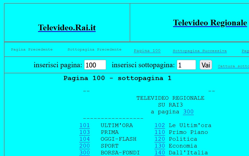Screen dimensions: 249x156
Task: Open page 103 PRIMA
Action: (x=84, y=132)
